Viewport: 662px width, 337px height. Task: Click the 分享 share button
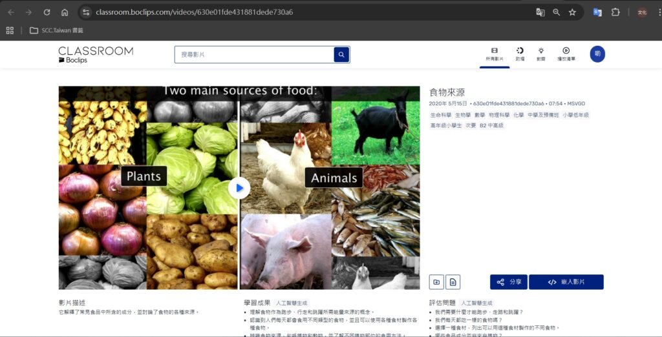pos(508,282)
